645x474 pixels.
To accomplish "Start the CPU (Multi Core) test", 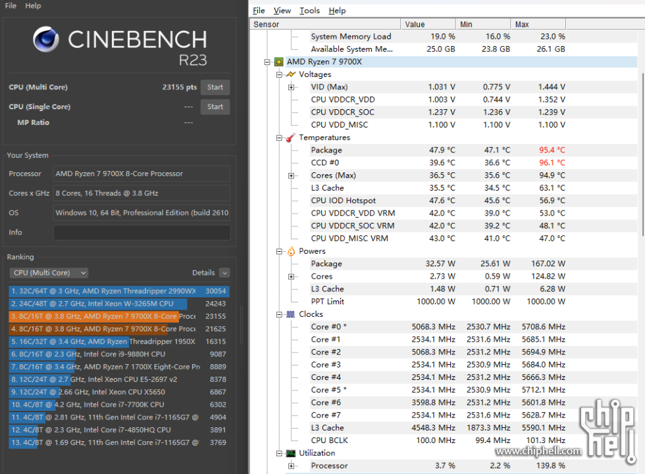I will 215,87.
